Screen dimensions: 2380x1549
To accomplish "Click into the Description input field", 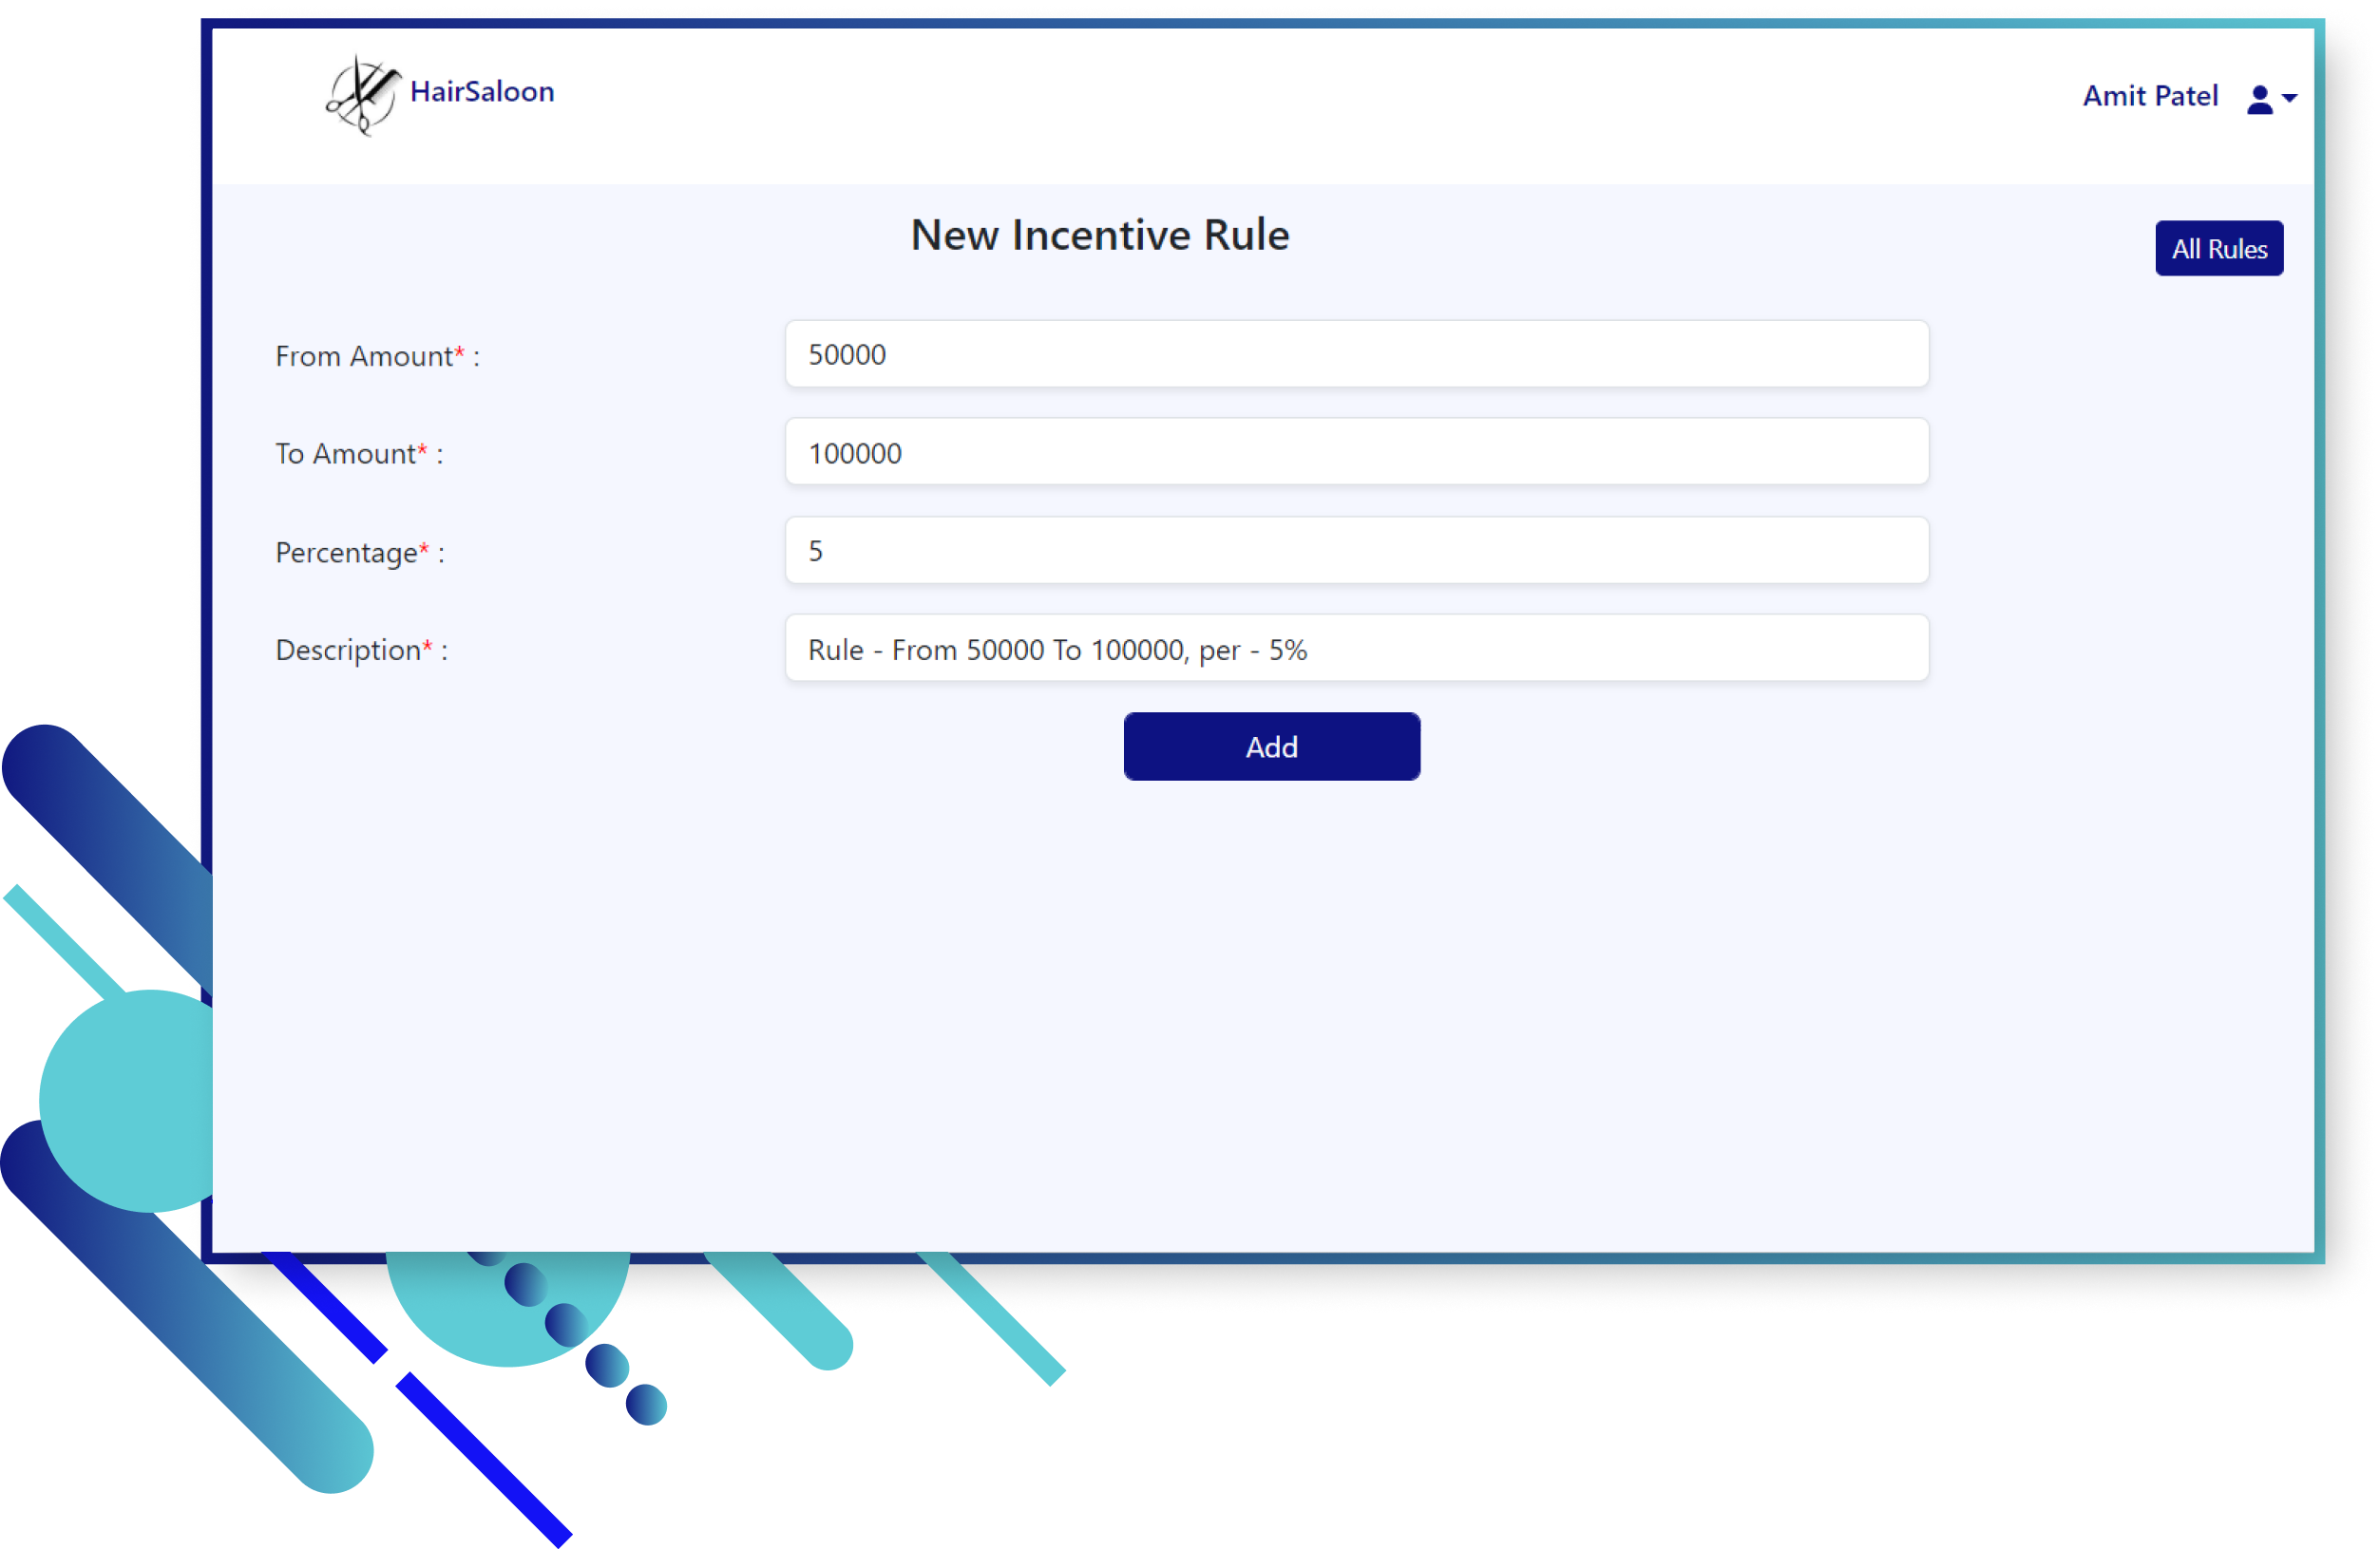I will pyautogui.click(x=1356, y=650).
